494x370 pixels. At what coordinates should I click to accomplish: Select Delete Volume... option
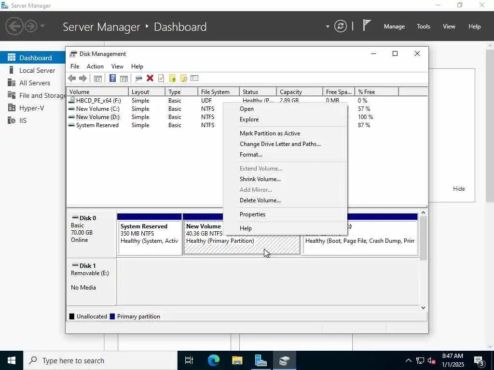(x=260, y=200)
